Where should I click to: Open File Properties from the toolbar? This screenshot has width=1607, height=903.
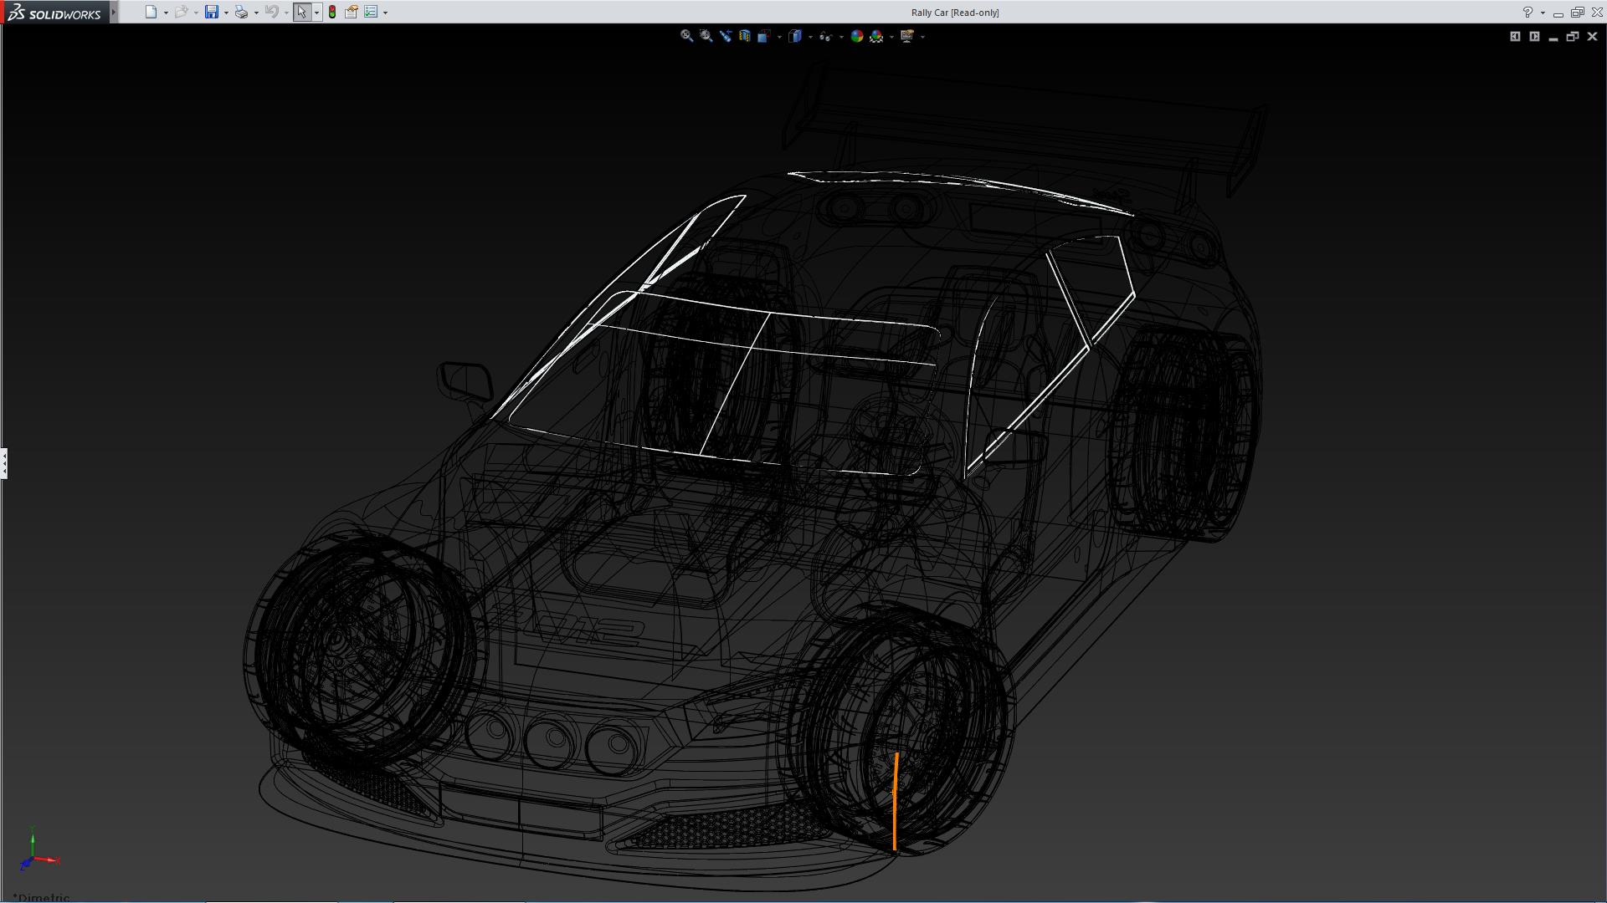point(352,12)
